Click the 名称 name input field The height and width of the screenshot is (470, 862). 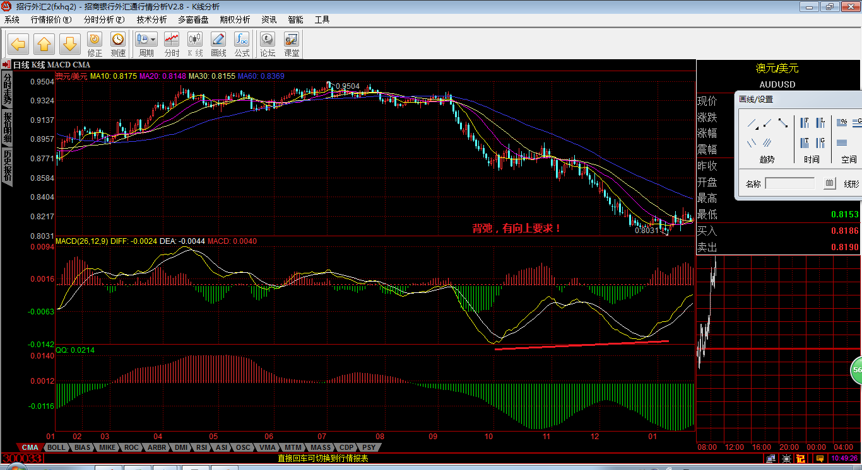(790, 184)
